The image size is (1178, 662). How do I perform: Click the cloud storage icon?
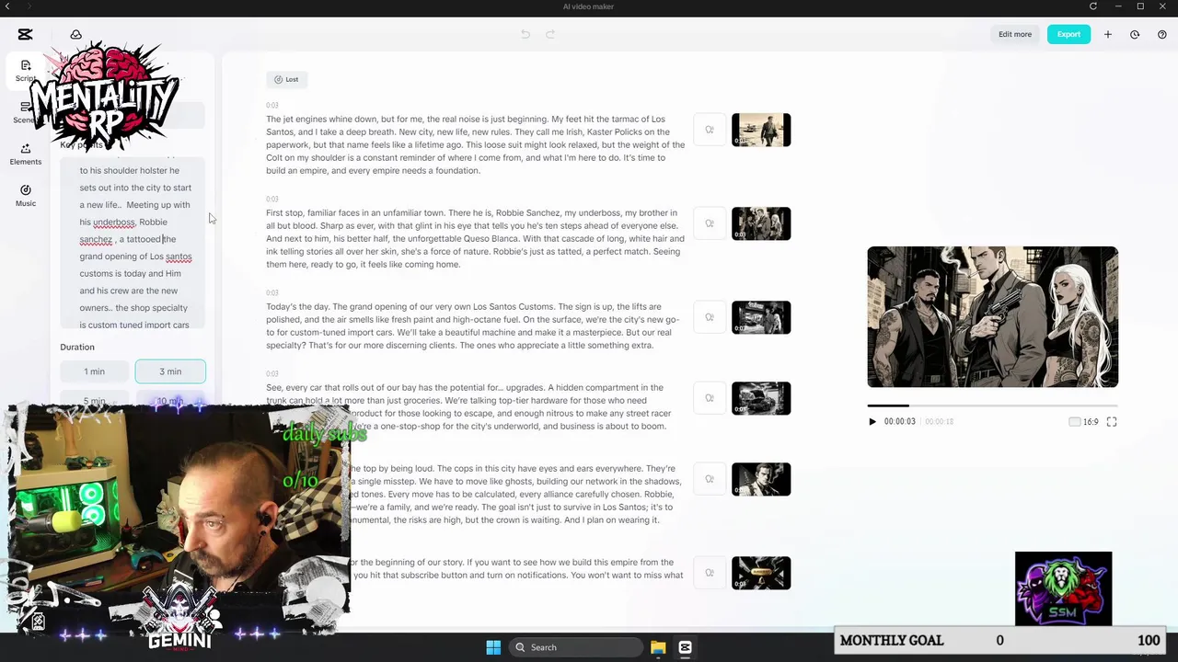click(x=76, y=35)
